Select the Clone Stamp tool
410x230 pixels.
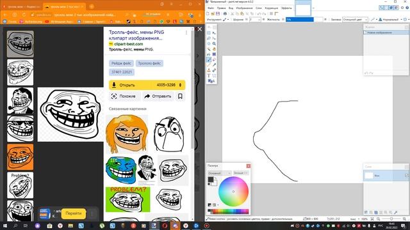[209, 70]
